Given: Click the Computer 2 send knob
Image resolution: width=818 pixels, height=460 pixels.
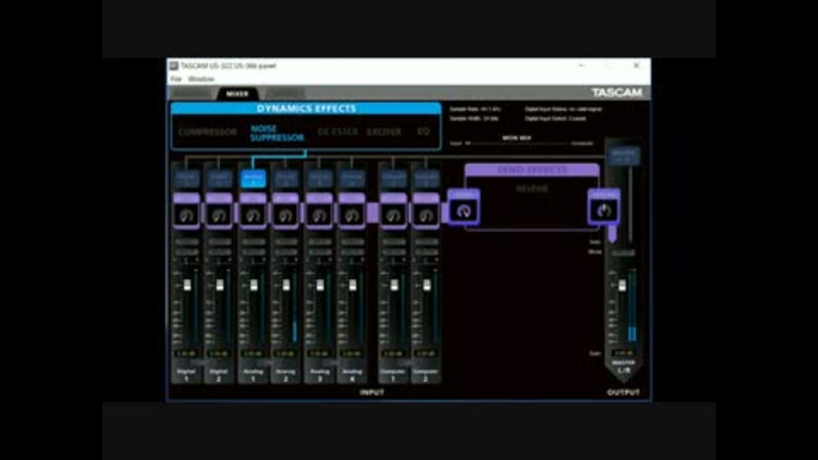Looking at the screenshot, I should 426,215.
